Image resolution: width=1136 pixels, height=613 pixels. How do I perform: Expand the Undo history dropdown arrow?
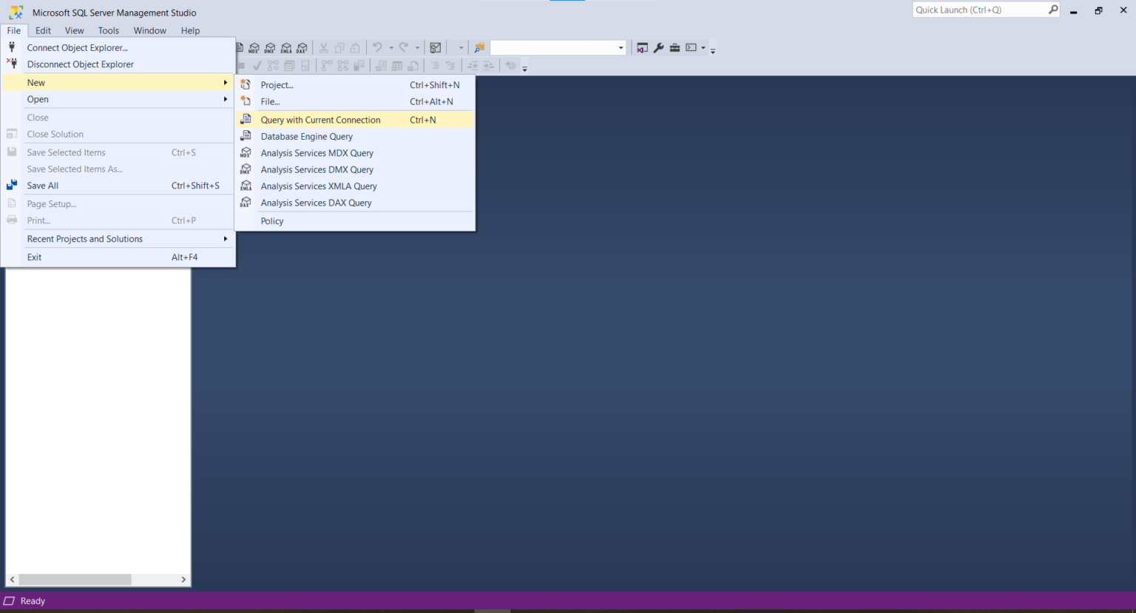click(390, 47)
